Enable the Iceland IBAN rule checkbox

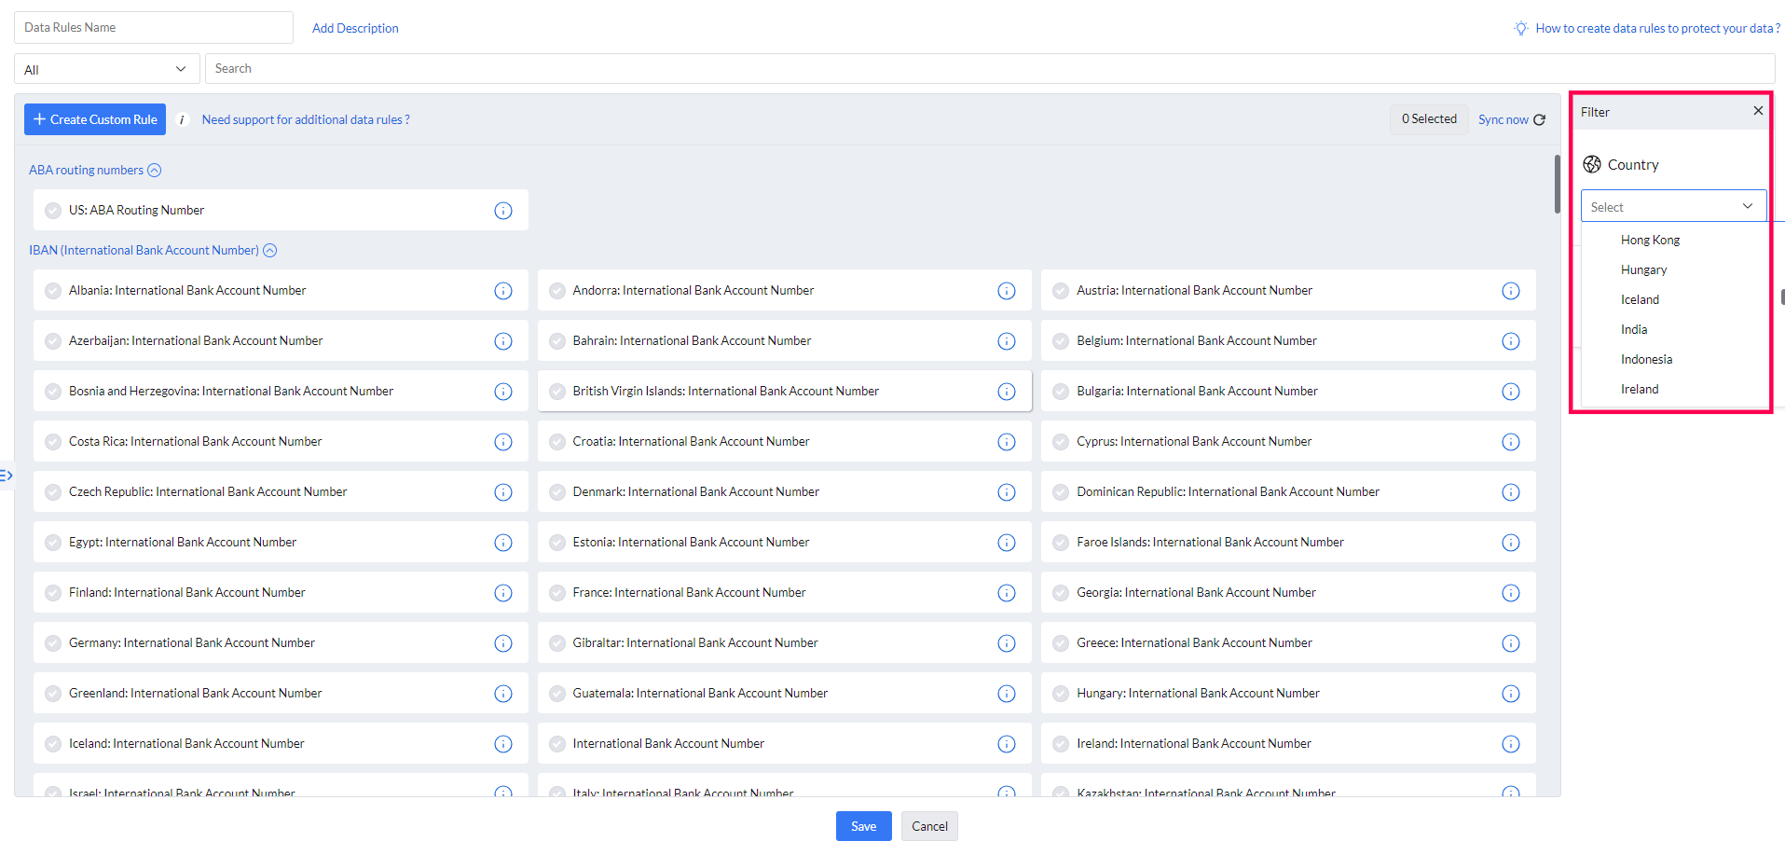pos(53,744)
